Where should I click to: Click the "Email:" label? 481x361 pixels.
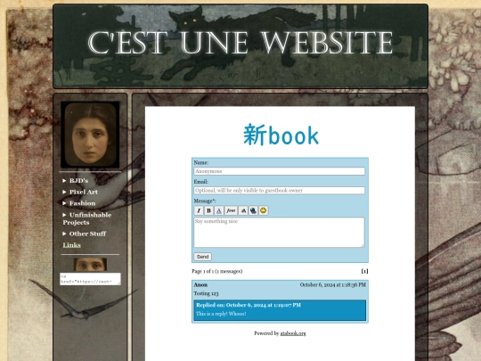[x=201, y=182]
